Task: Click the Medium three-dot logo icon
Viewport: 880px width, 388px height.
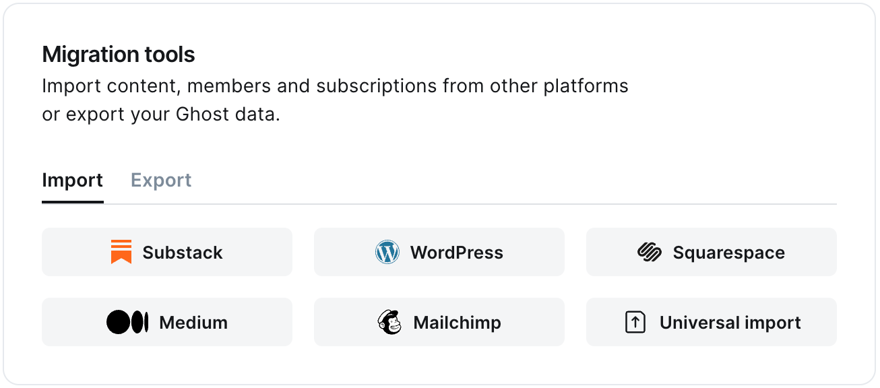Action: coord(127,322)
